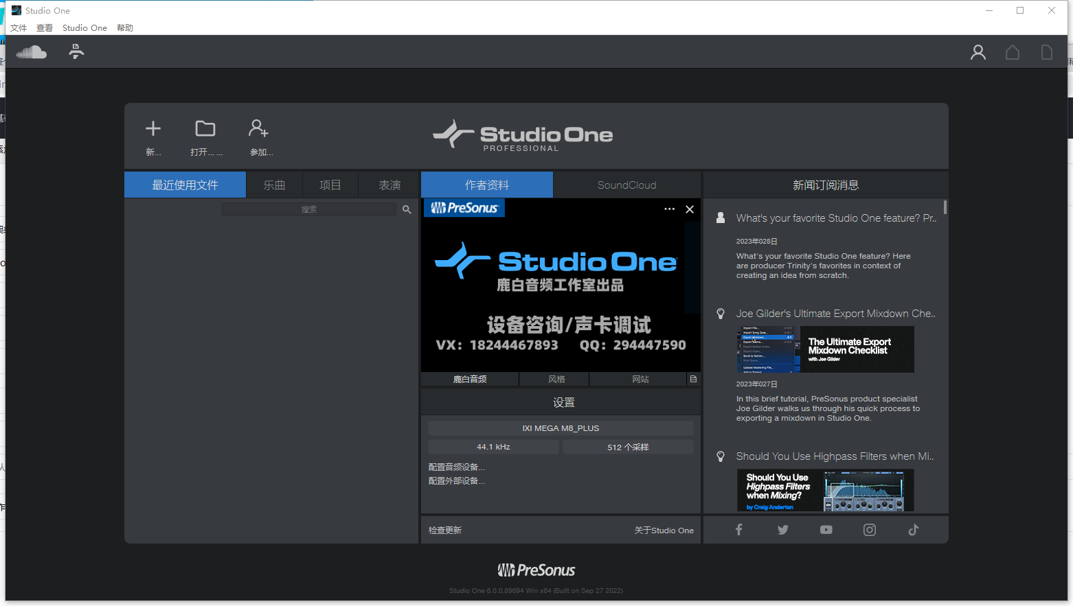The height and width of the screenshot is (606, 1073).
Task: Open artist profile three-dots menu
Action: (670, 209)
